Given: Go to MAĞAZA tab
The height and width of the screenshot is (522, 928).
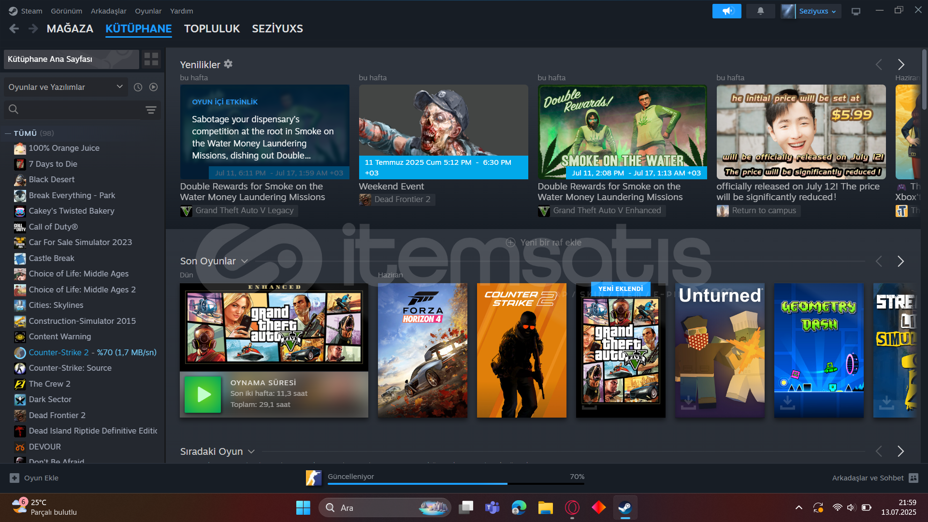Looking at the screenshot, I should pyautogui.click(x=70, y=29).
